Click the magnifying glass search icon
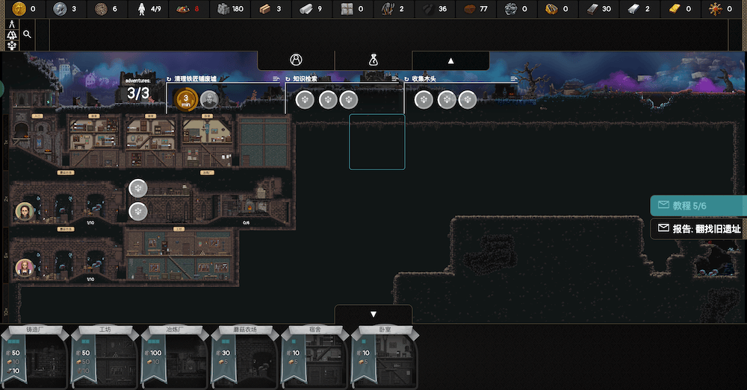Screen dimensions: 747x390 tap(27, 34)
